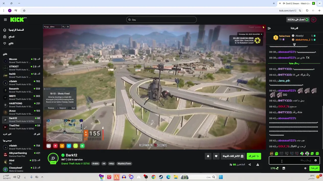This screenshot has width=323, height=181.
Task: Select the Arabic tag
Action: click(x=95, y=163)
